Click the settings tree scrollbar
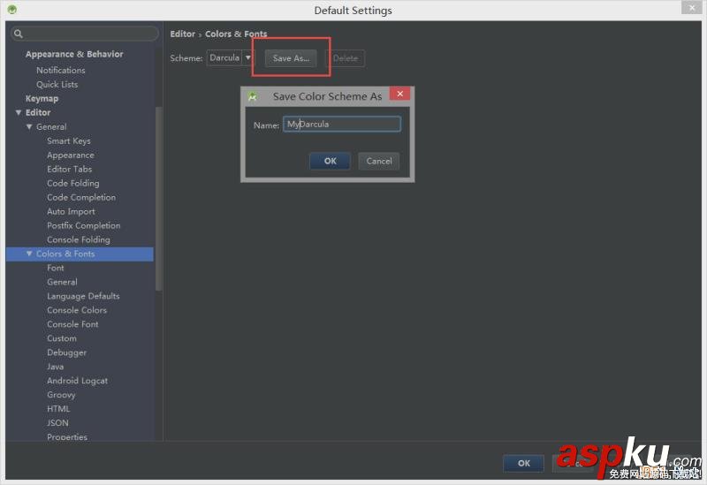Viewport: 707px width, 485px height. [158, 198]
